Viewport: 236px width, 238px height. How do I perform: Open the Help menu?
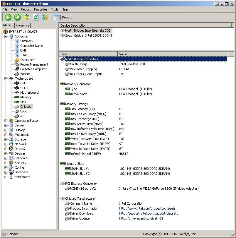65,9
